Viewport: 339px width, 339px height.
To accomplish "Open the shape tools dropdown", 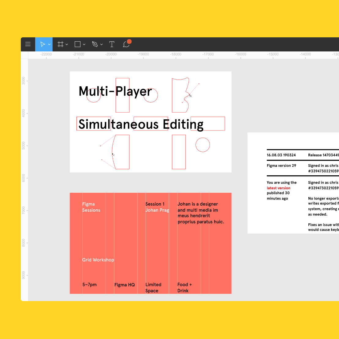I will click(84, 44).
